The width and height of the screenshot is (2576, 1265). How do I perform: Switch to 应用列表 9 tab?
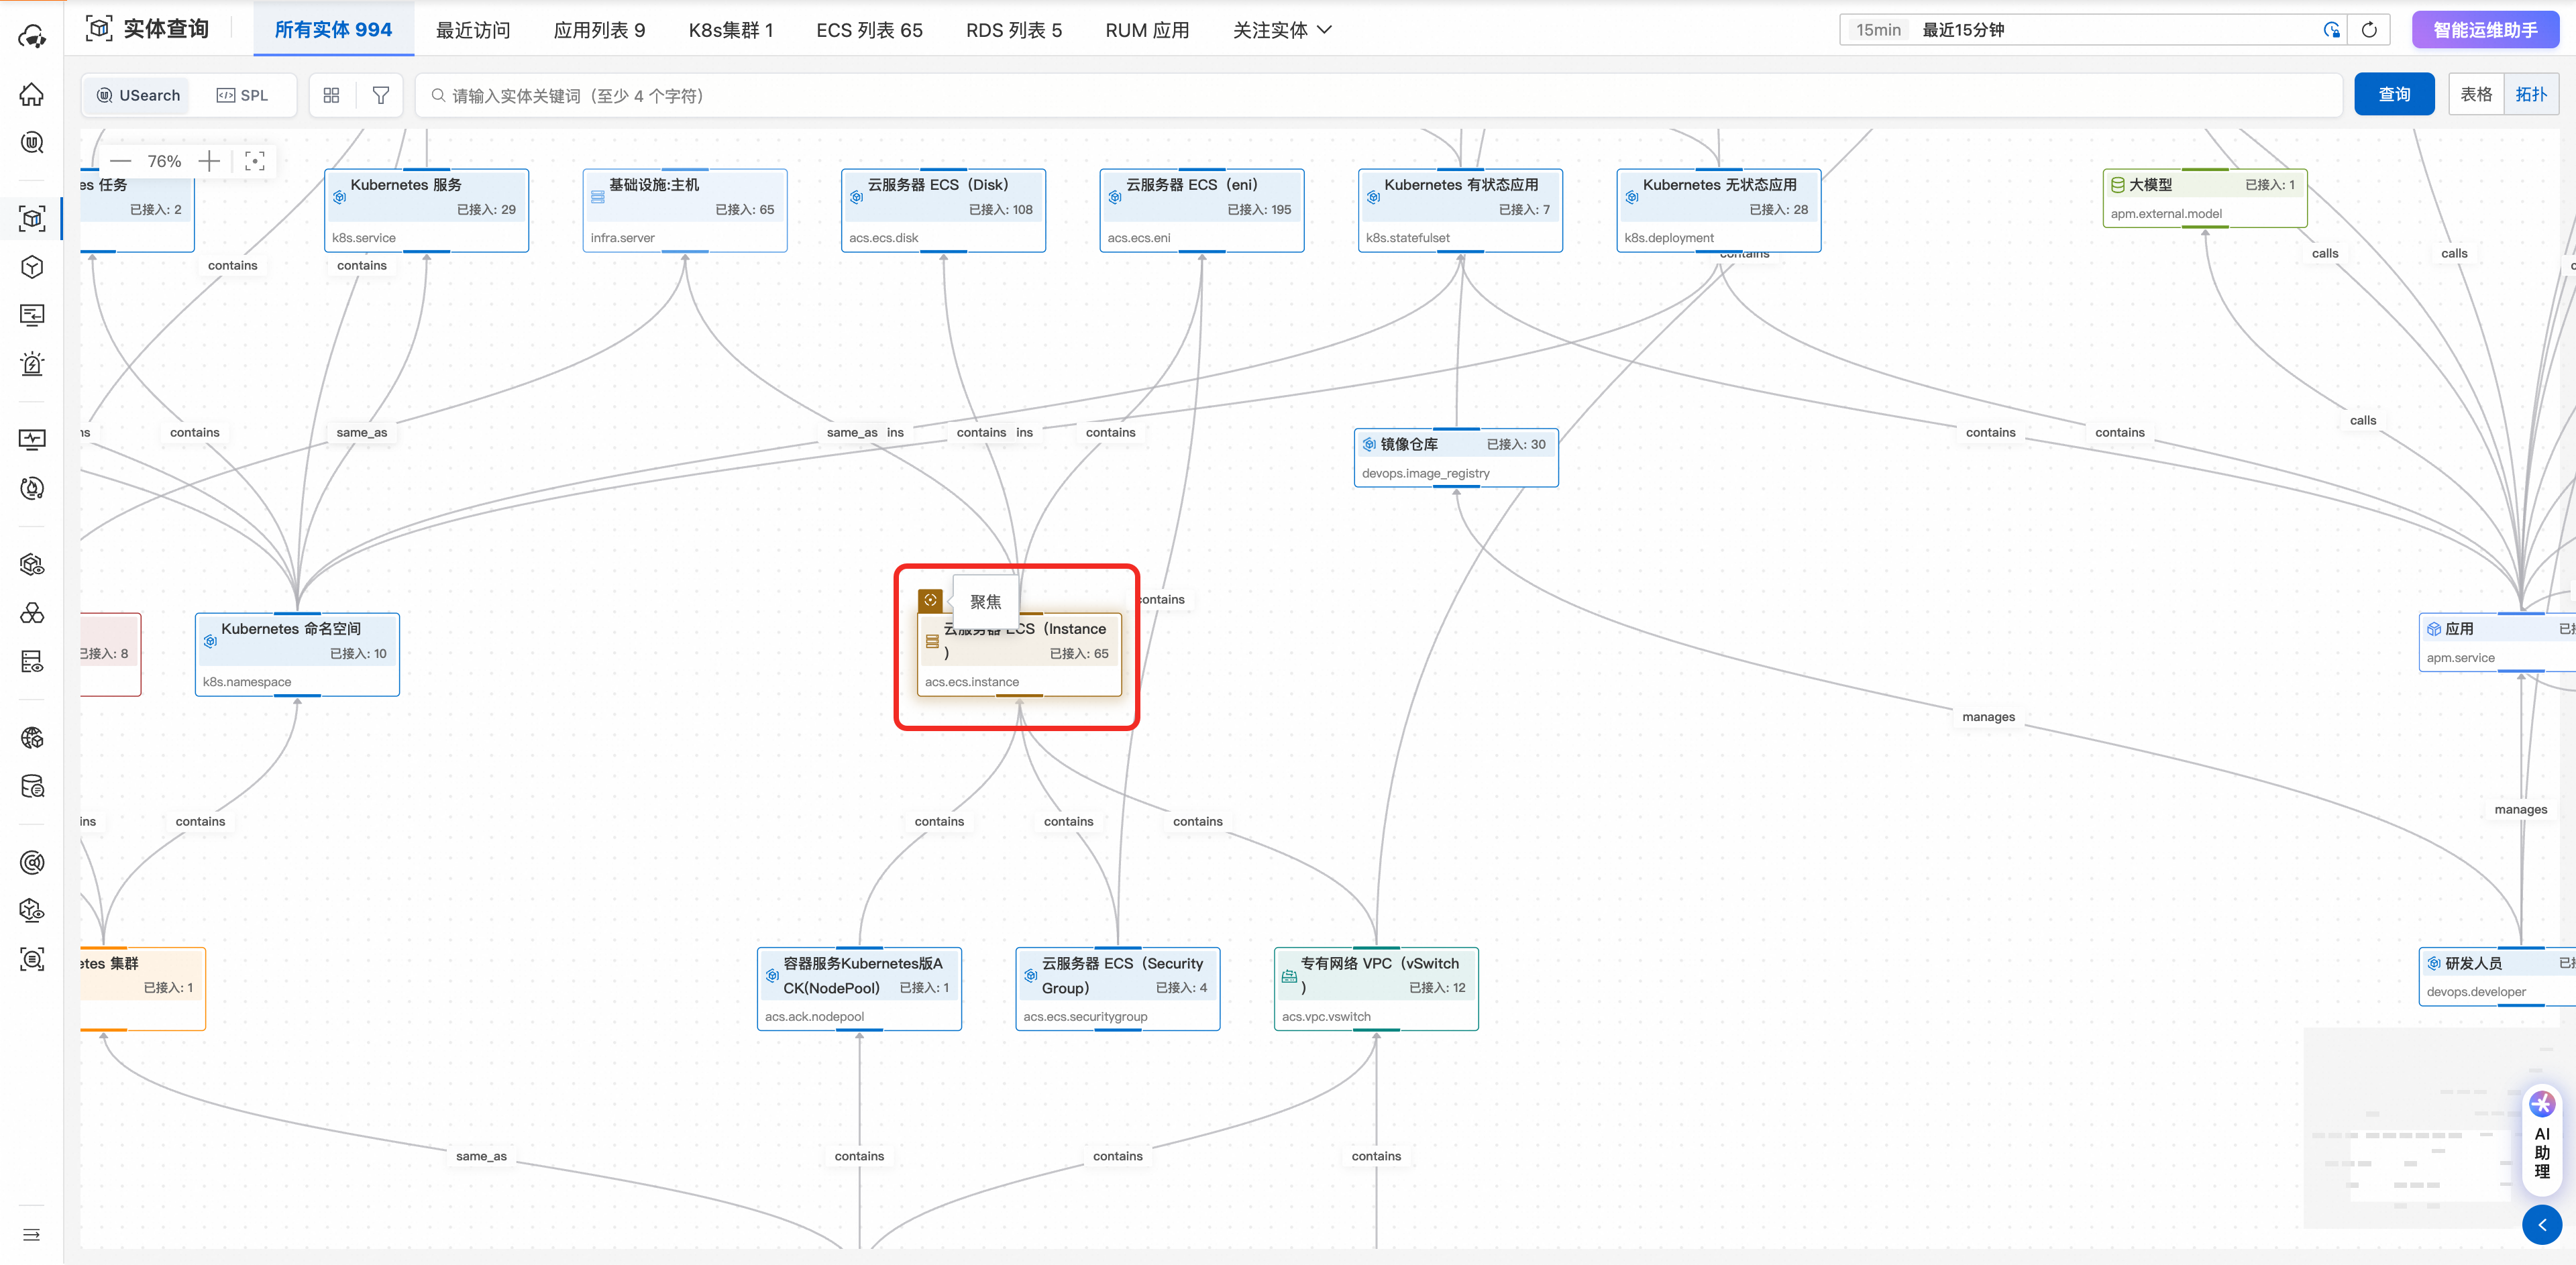pos(599,30)
